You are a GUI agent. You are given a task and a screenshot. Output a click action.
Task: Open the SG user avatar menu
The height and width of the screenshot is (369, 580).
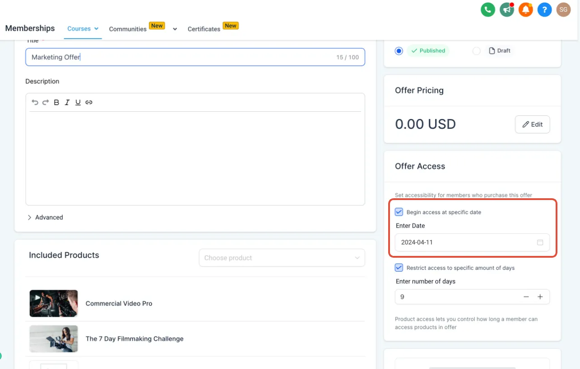coord(563,9)
